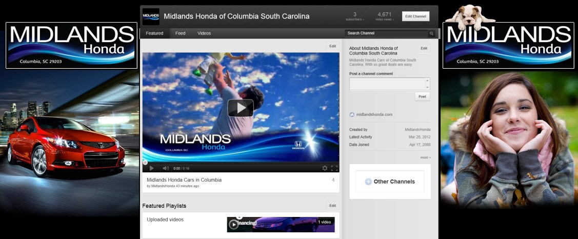Open the Videos tab
The width and height of the screenshot is (578, 239).
(x=204, y=33)
